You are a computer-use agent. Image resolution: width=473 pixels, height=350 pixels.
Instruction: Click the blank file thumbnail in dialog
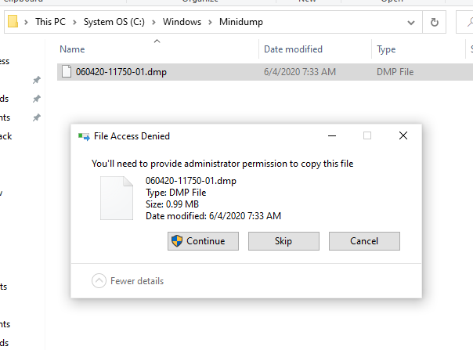(x=117, y=198)
